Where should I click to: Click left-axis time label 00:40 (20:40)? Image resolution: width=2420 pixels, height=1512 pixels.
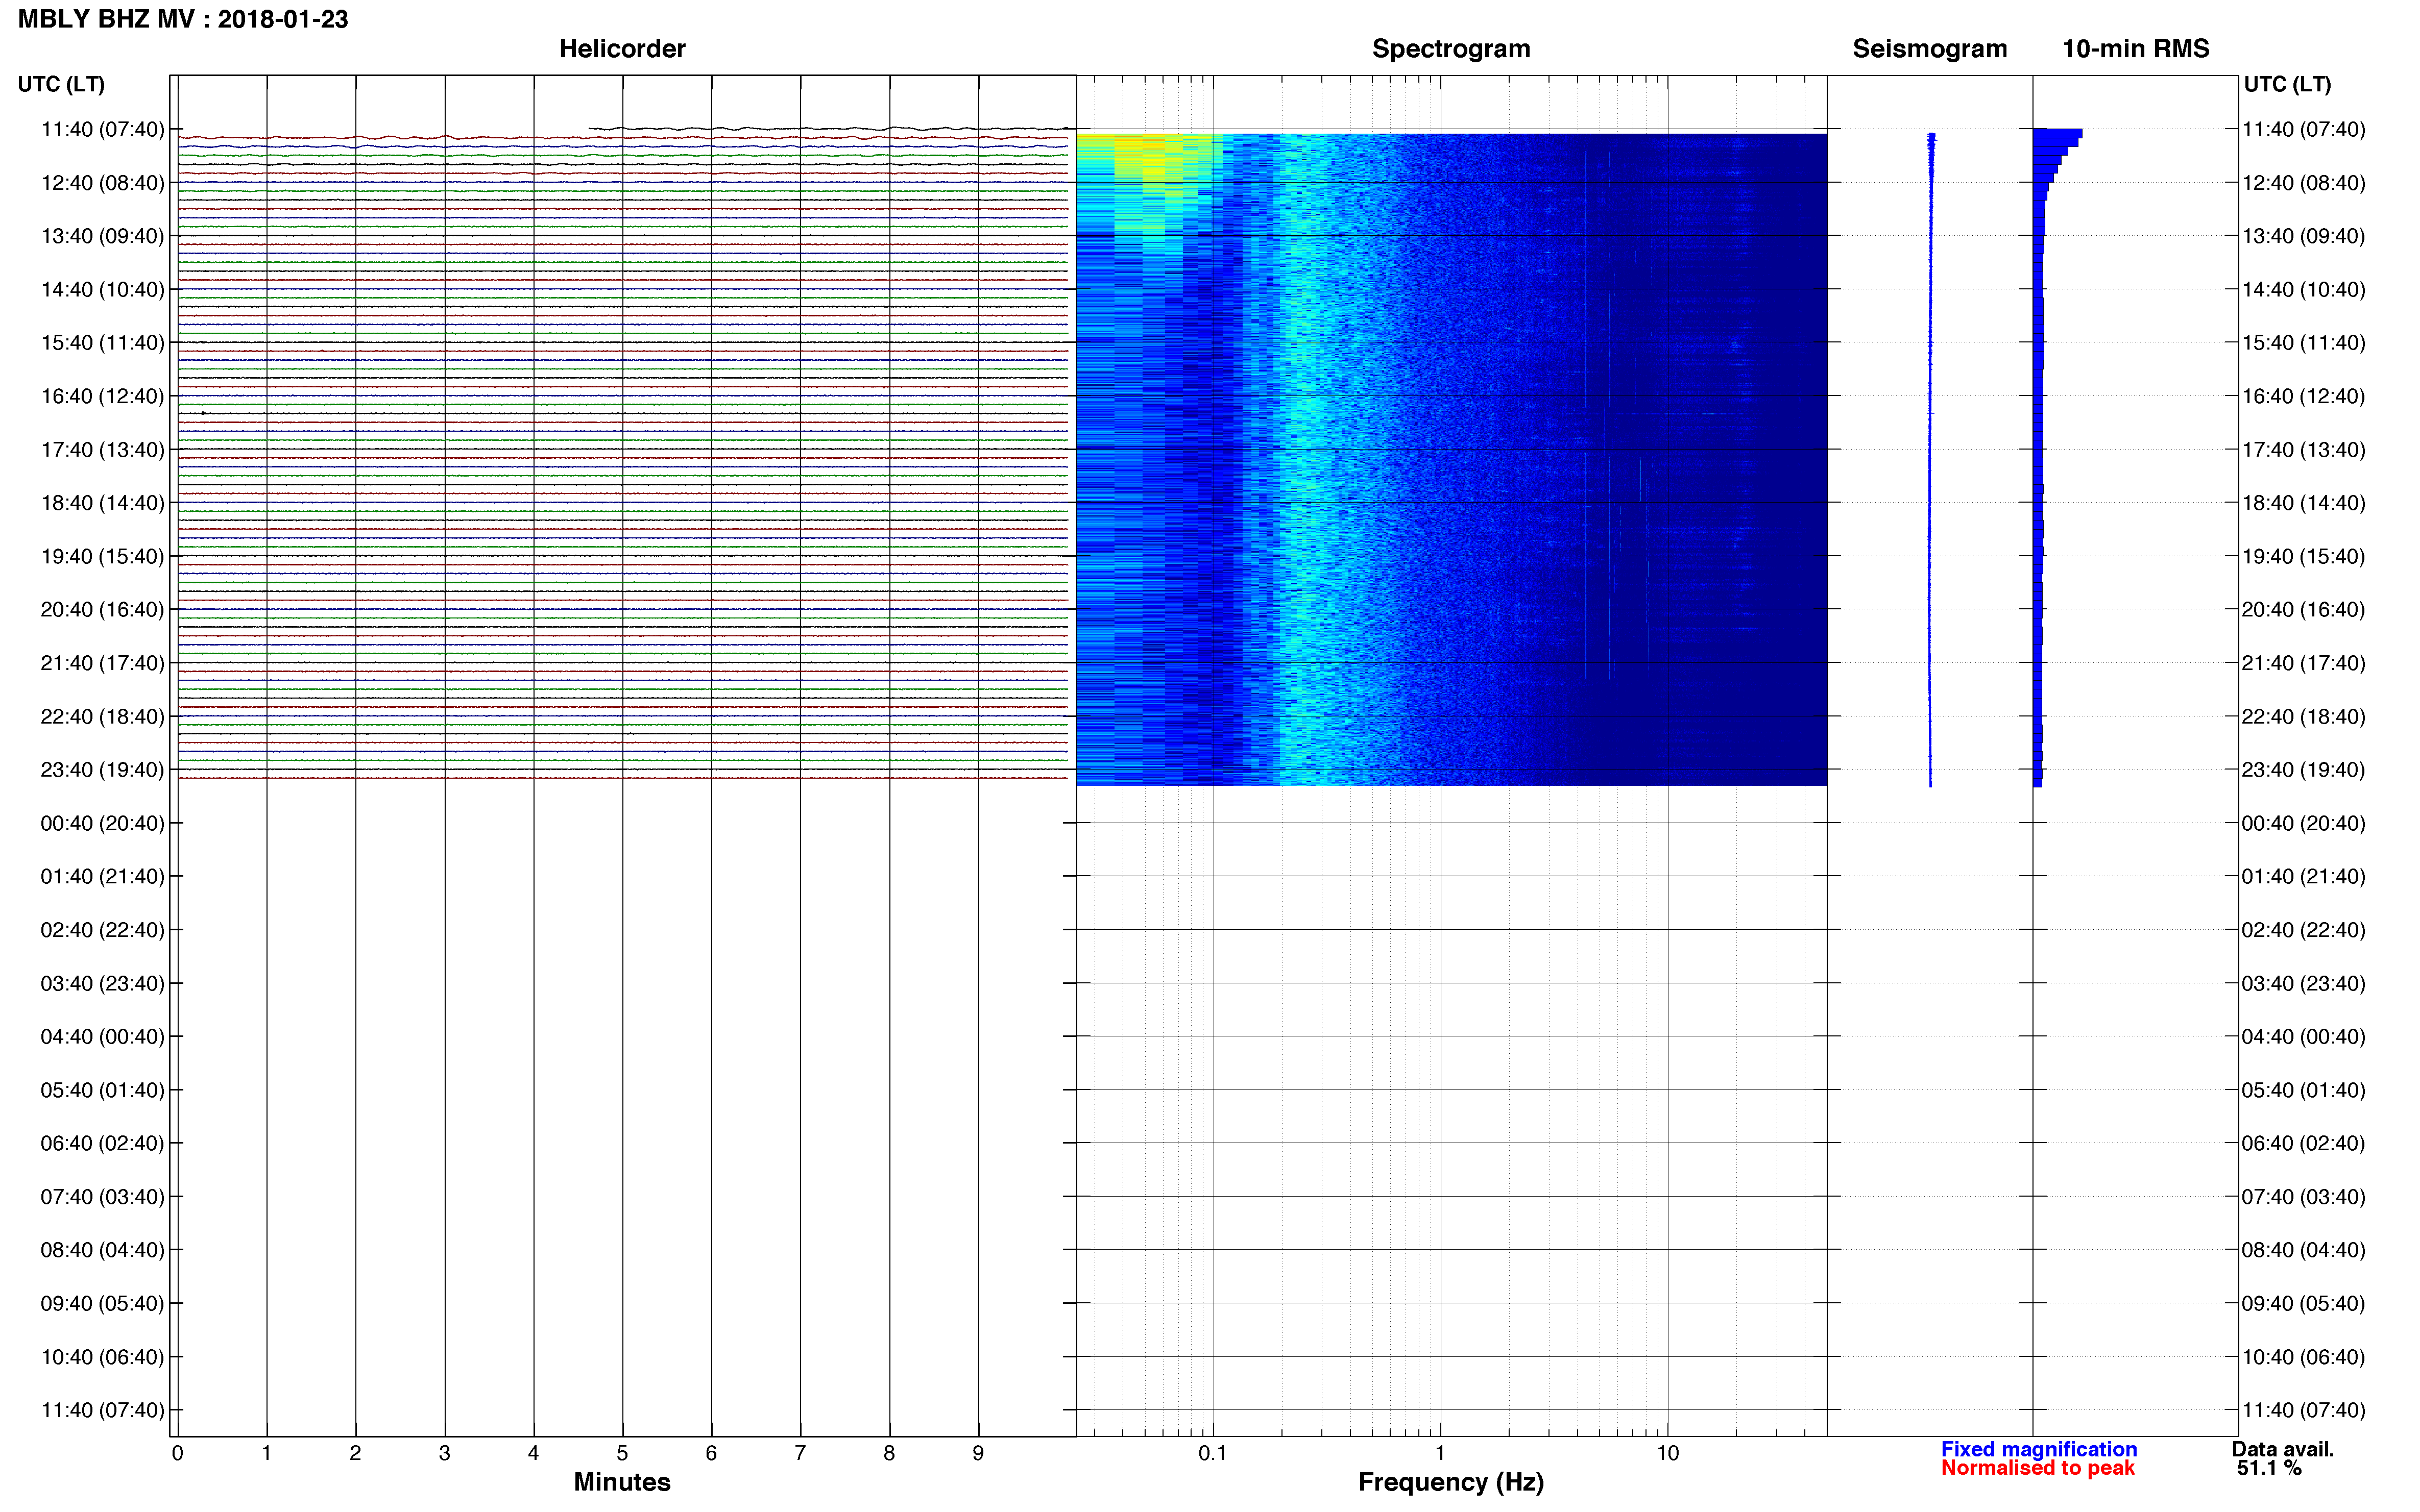pyautogui.click(x=102, y=823)
